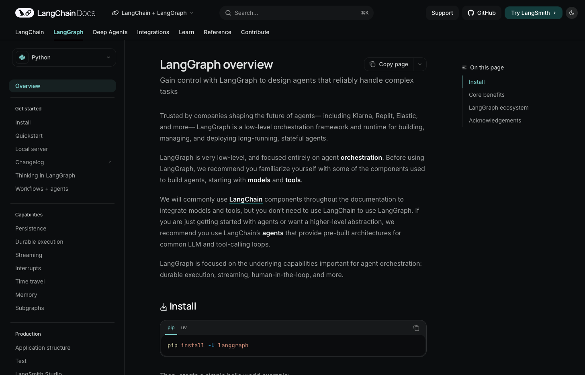Open Durable execution sidebar page
The height and width of the screenshot is (375, 585).
click(x=39, y=242)
